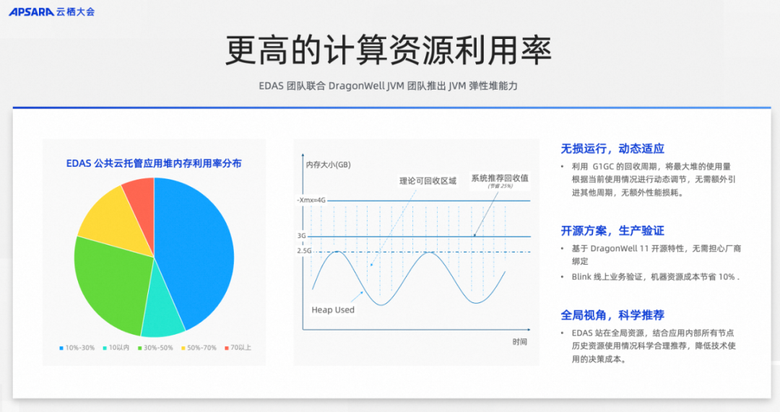This screenshot has width=780, height=412.
Task: Click the yellow legend swatch for 50%-70%
Action: (x=183, y=348)
